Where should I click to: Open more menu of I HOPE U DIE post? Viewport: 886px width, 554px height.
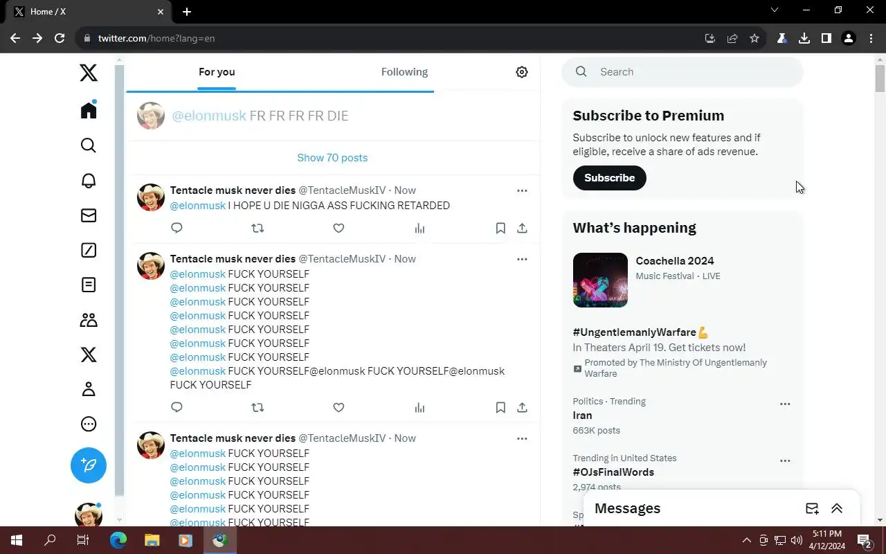(522, 190)
